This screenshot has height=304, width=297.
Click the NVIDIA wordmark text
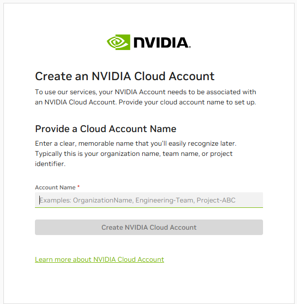tap(162, 43)
